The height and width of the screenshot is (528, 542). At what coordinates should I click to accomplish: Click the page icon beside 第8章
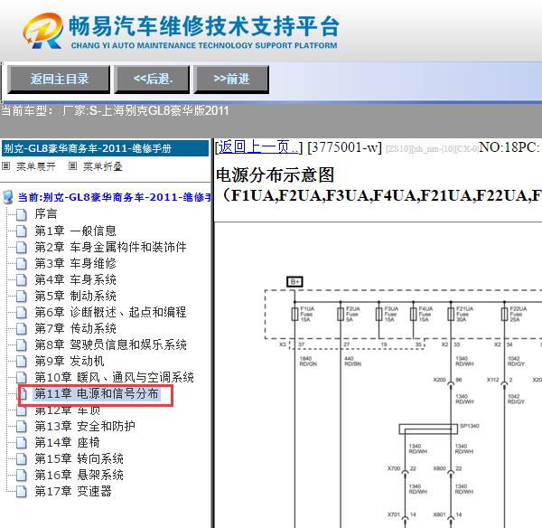(x=22, y=344)
